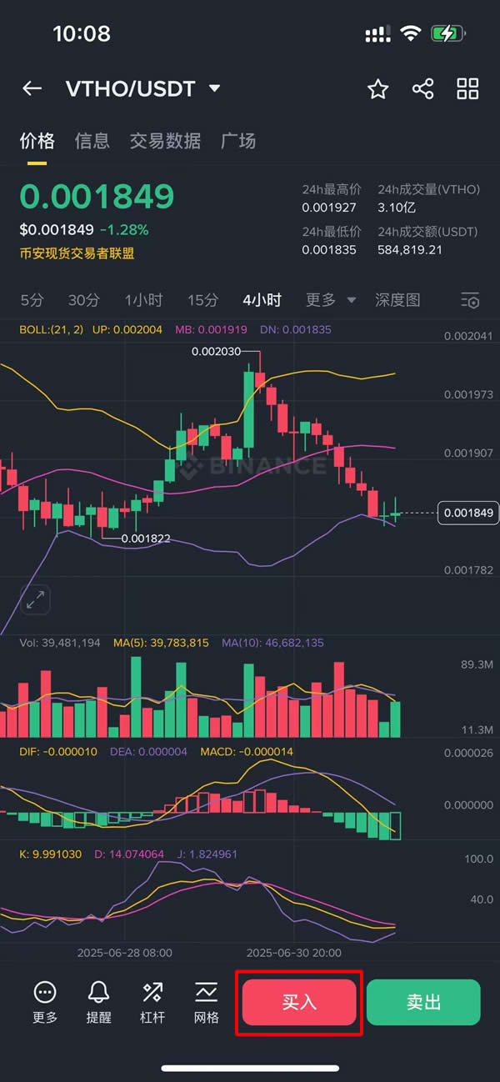
Task: Open the 网格 grid trading icon
Action: [206, 1001]
